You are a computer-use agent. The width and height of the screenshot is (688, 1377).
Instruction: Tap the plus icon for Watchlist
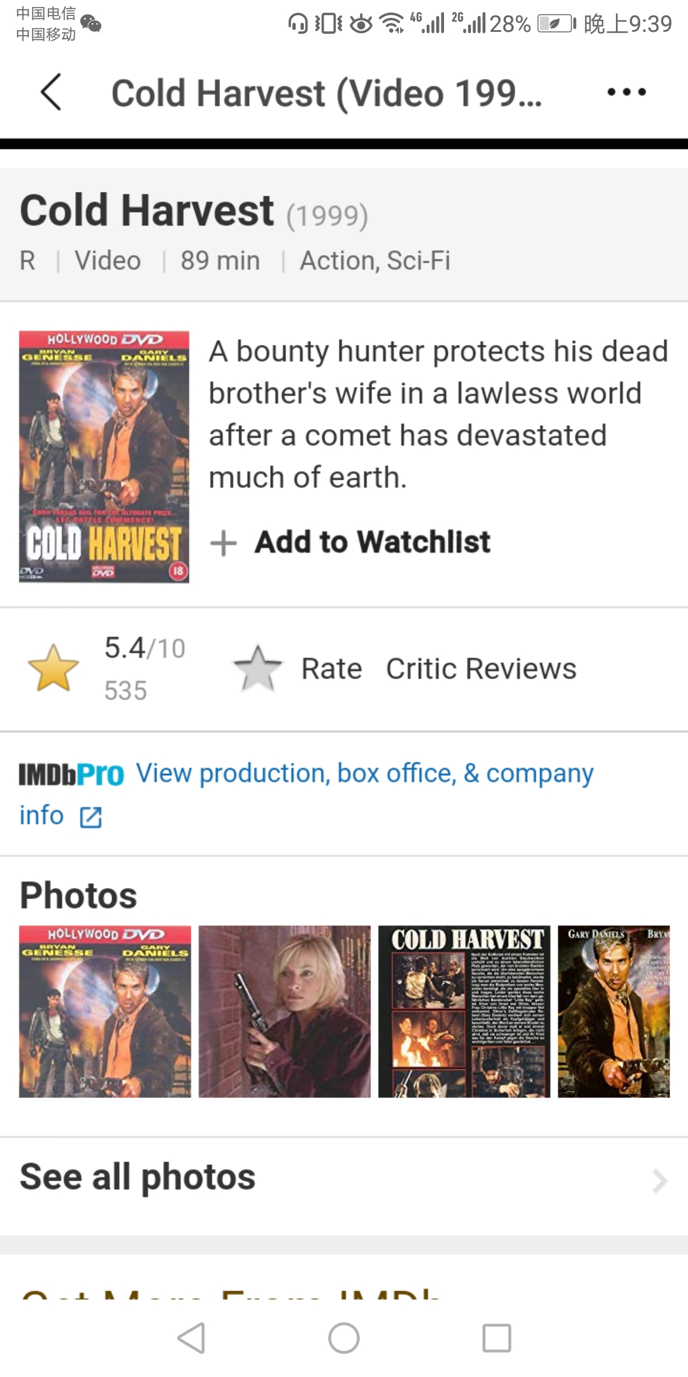[223, 543]
